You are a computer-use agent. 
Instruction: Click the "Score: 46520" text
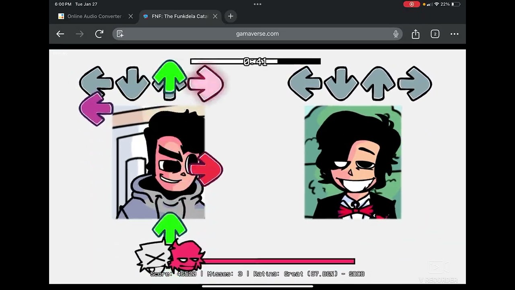point(173,274)
